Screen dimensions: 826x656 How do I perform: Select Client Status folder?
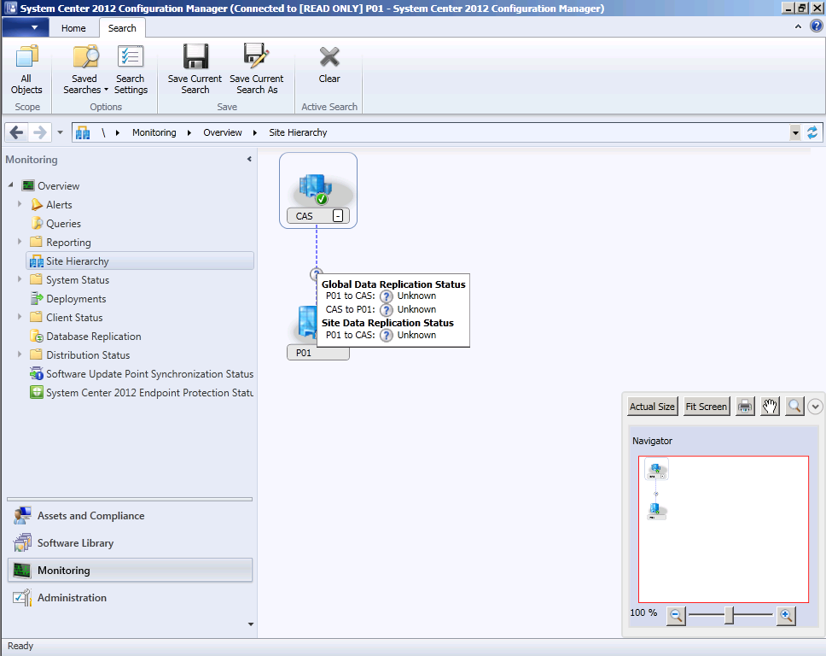[74, 318]
